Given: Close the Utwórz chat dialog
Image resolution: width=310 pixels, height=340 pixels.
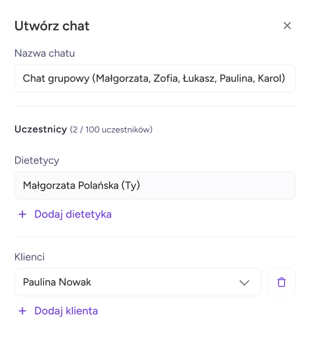Looking at the screenshot, I should pyautogui.click(x=287, y=26).
